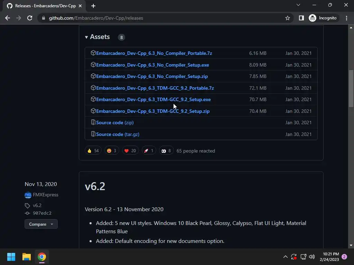Open network tray icon

tap(303, 257)
